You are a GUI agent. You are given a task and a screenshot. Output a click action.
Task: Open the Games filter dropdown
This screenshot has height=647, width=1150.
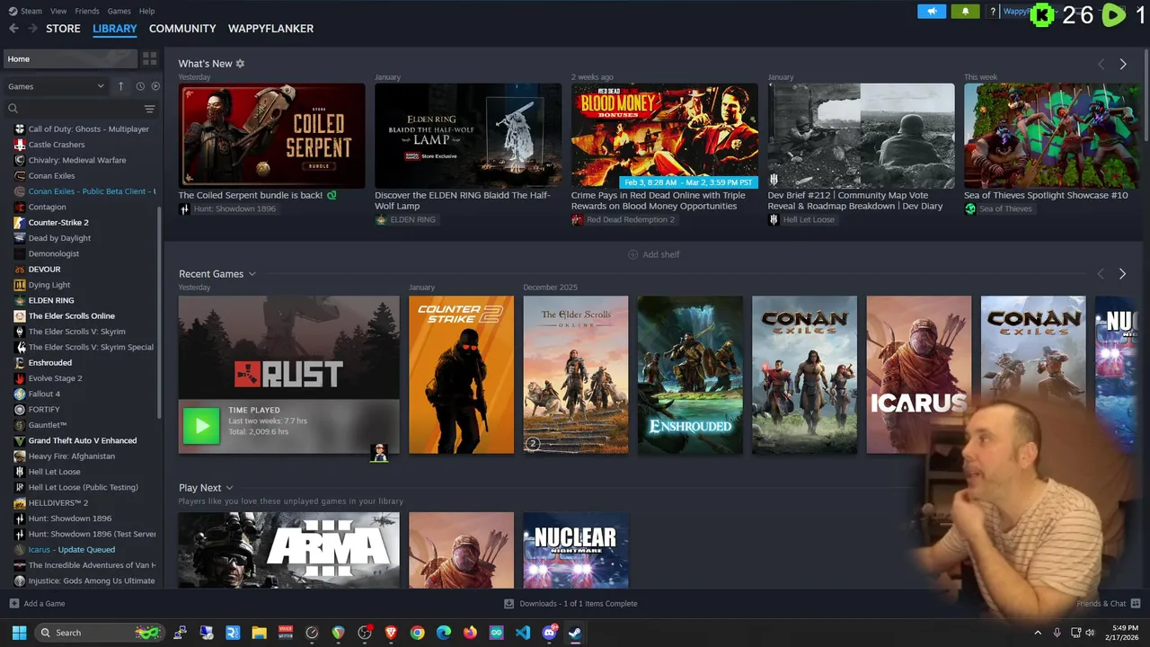point(57,86)
